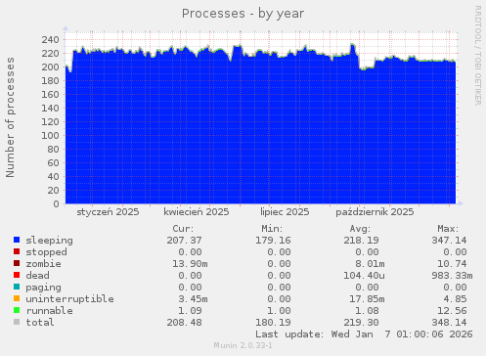Image resolution: width=486 pixels, height=356 pixels.
Task: Click the 'Processes - by year' title
Action: 243,14
